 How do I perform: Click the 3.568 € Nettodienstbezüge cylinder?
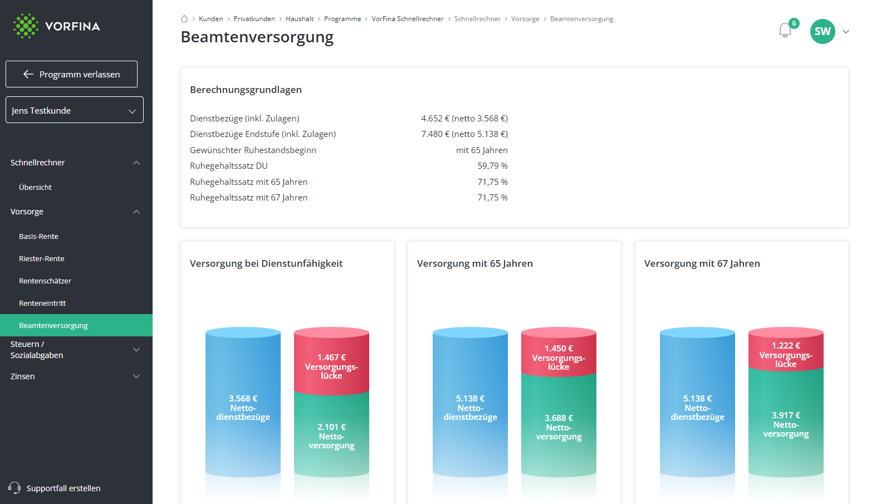coord(243,402)
